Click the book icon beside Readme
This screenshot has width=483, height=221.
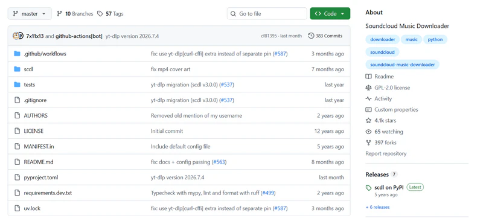click(368, 77)
